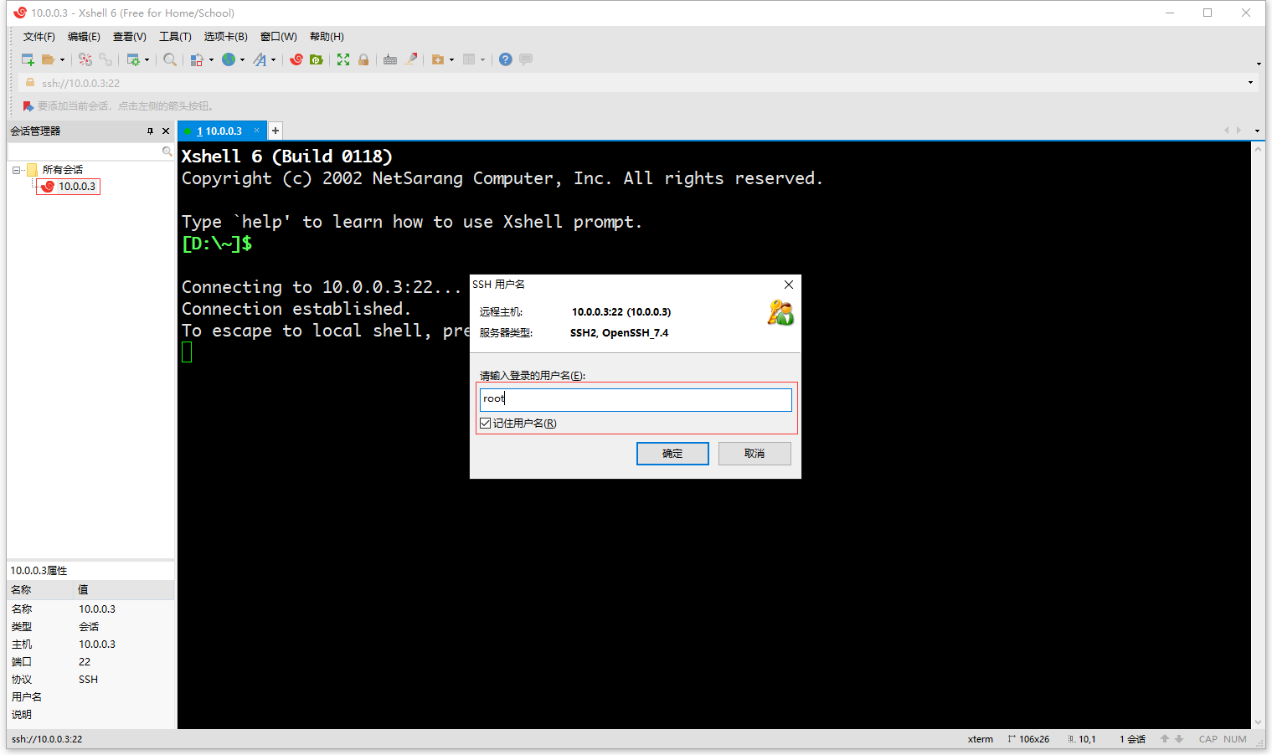Click the 协议 value SSH
The image size is (1272, 755).
pos(88,680)
